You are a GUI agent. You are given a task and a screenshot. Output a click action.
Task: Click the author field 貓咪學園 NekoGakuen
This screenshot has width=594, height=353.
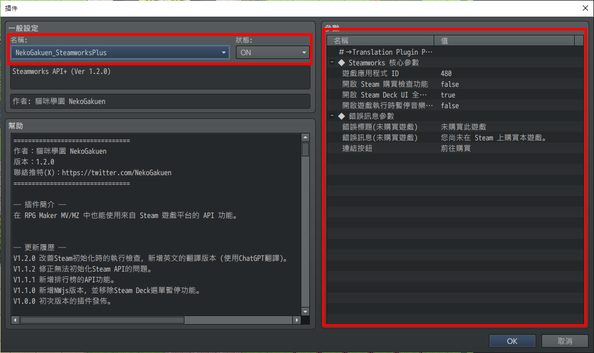click(x=160, y=101)
